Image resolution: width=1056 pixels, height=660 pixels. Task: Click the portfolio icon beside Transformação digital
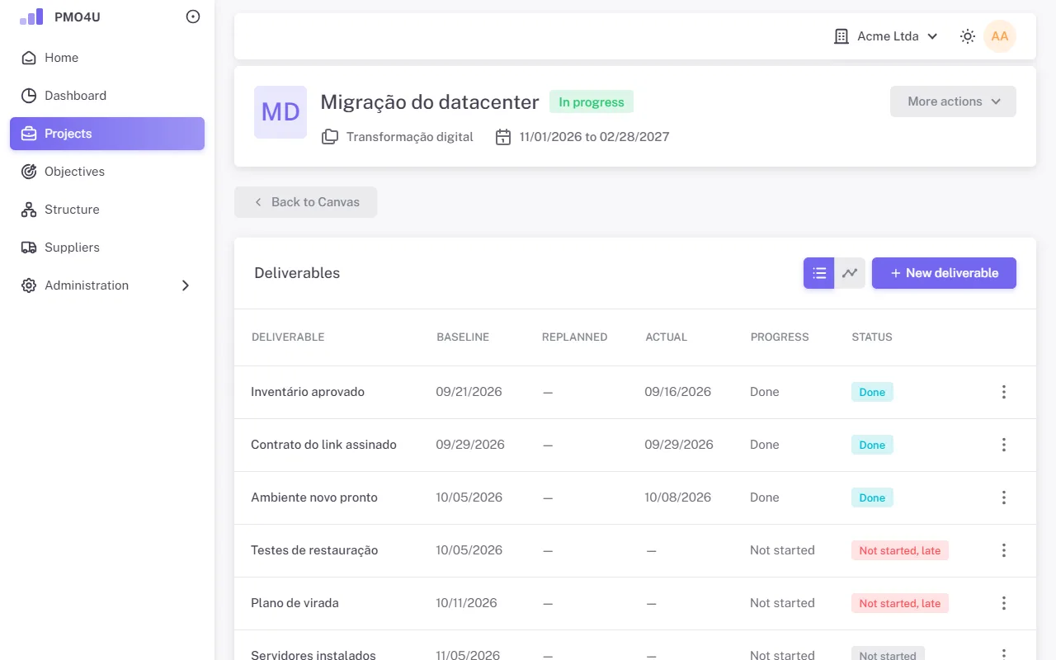click(330, 137)
